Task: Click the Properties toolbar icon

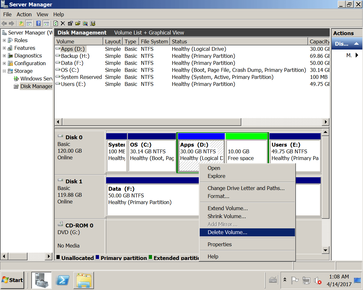Action: (70, 23)
